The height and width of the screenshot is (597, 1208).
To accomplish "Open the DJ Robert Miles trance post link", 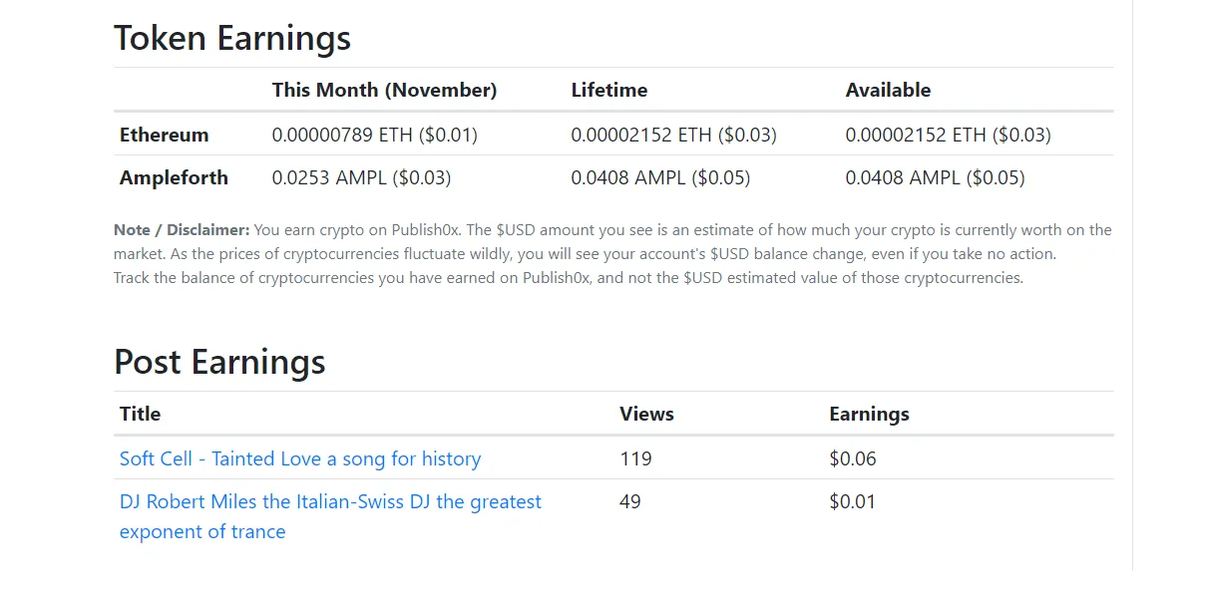I will click(x=330, y=516).
